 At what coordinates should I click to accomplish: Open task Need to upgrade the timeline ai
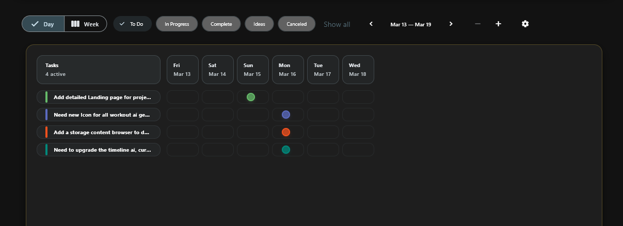(99, 150)
